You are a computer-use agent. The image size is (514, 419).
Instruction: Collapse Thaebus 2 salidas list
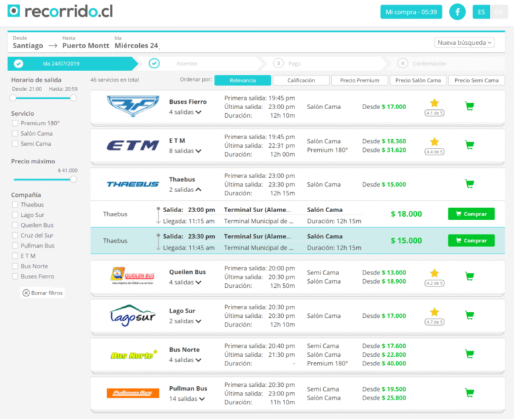click(x=185, y=190)
